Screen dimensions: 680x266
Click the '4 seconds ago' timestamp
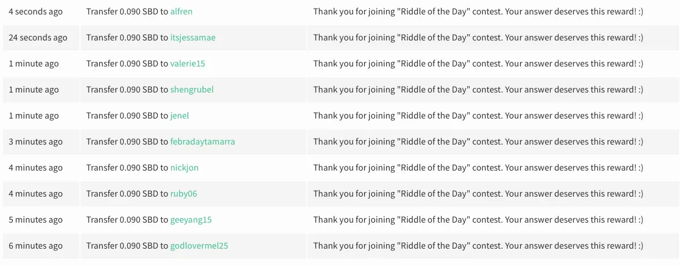[x=35, y=12]
